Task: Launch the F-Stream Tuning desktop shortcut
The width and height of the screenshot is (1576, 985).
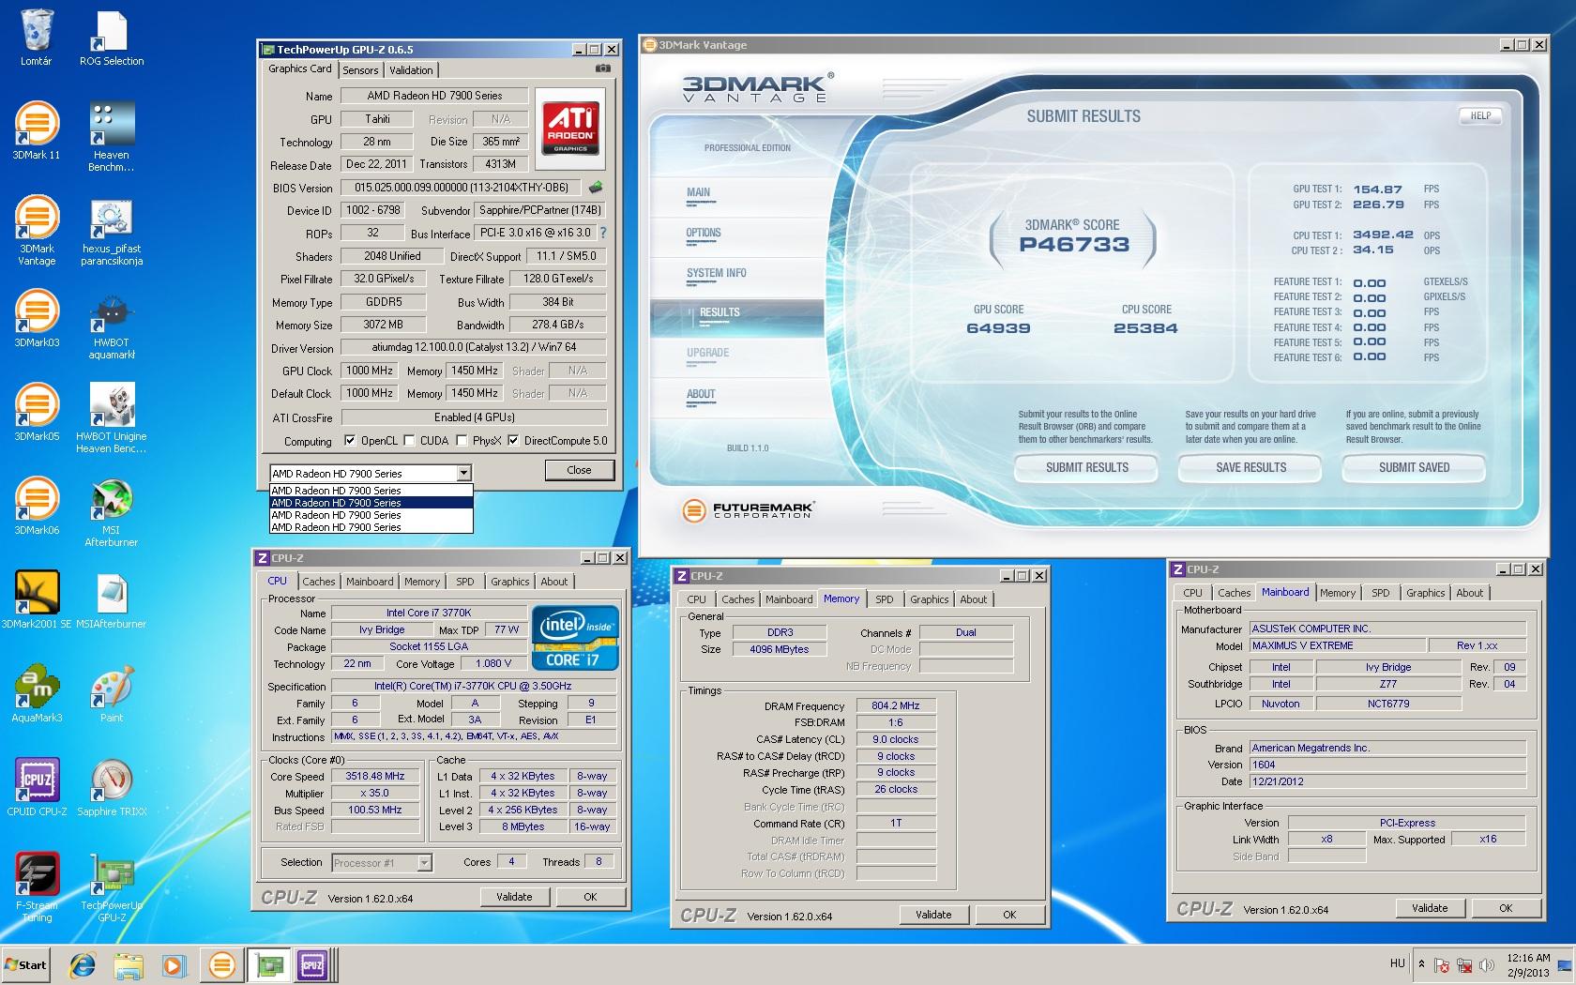Action: (36, 887)
